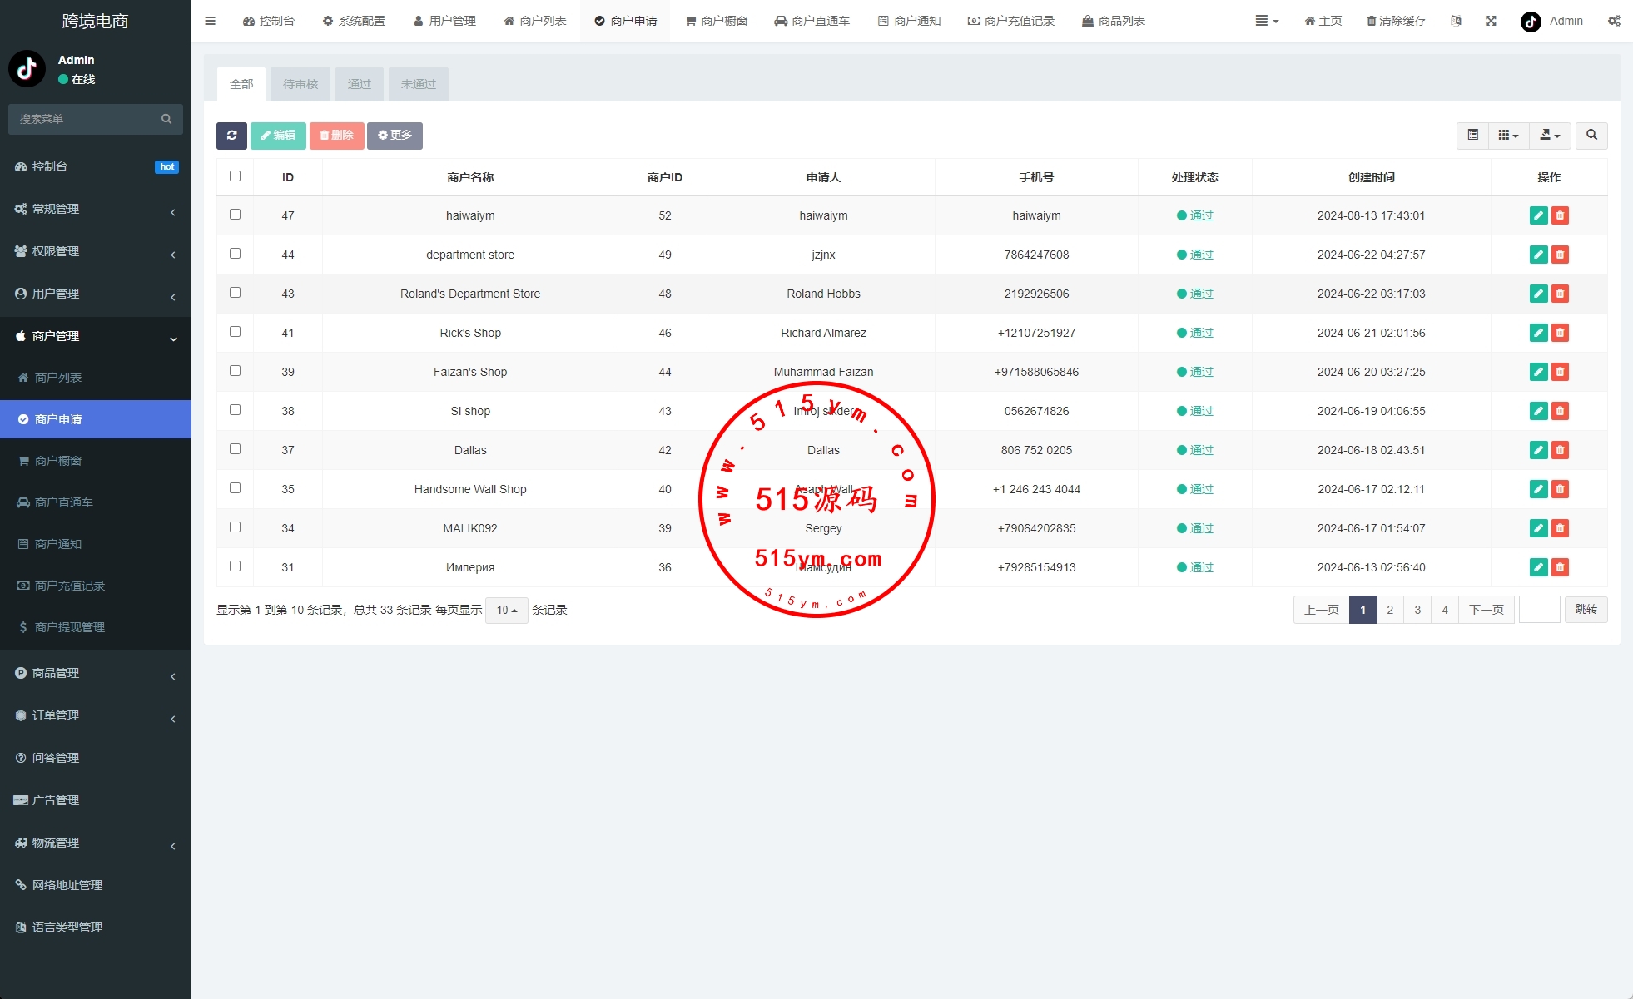
Task: Open settings gears icon at top right
Action: (1613, 21)
